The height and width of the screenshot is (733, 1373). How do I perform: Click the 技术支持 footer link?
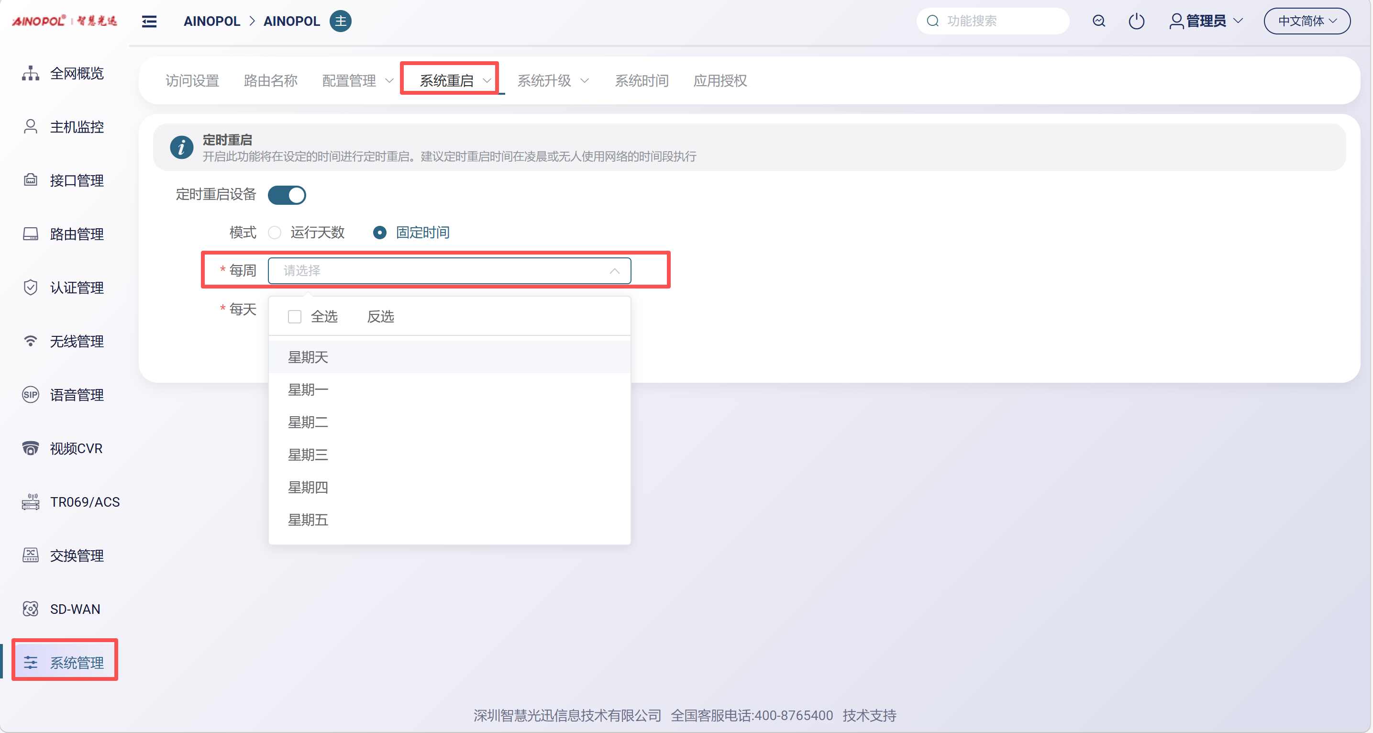coord(869,715)
